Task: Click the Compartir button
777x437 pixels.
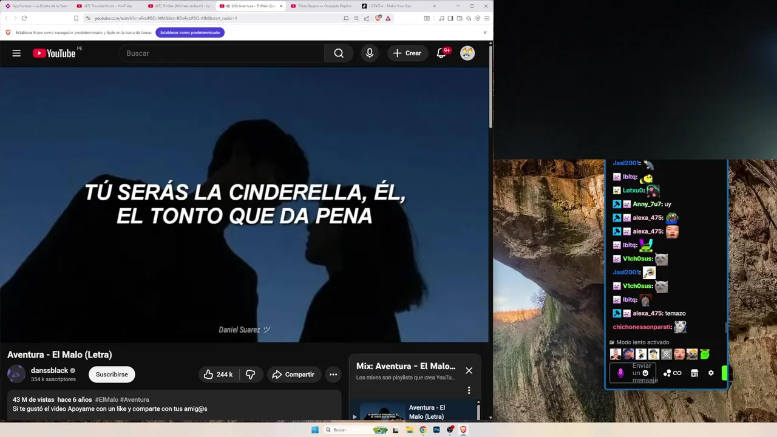Action: coord(293,374)
